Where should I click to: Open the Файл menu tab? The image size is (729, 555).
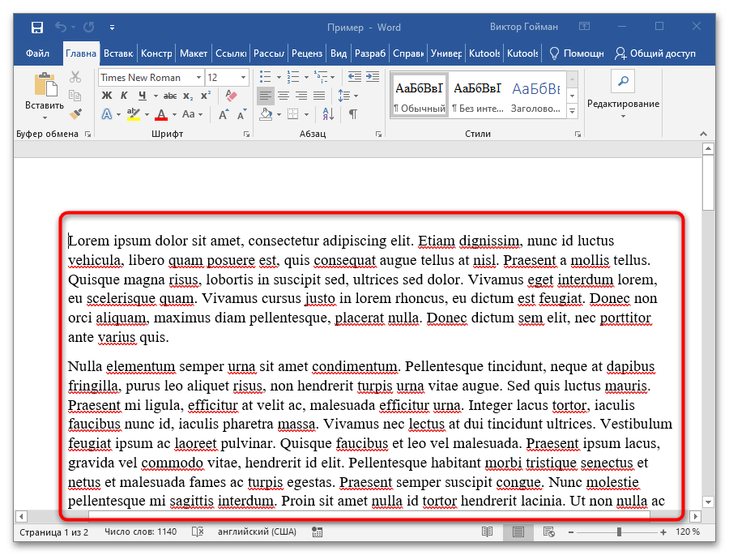(x=37, y=53)
